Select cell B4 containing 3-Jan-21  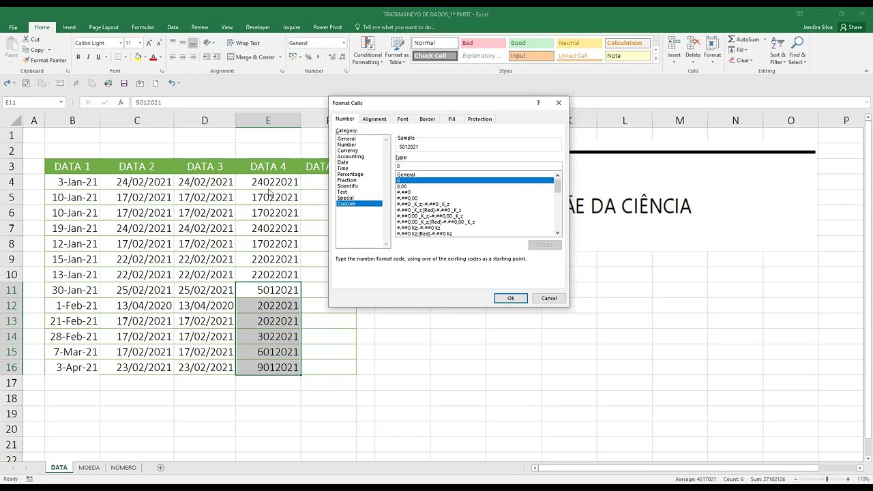(x=72, y=182)
